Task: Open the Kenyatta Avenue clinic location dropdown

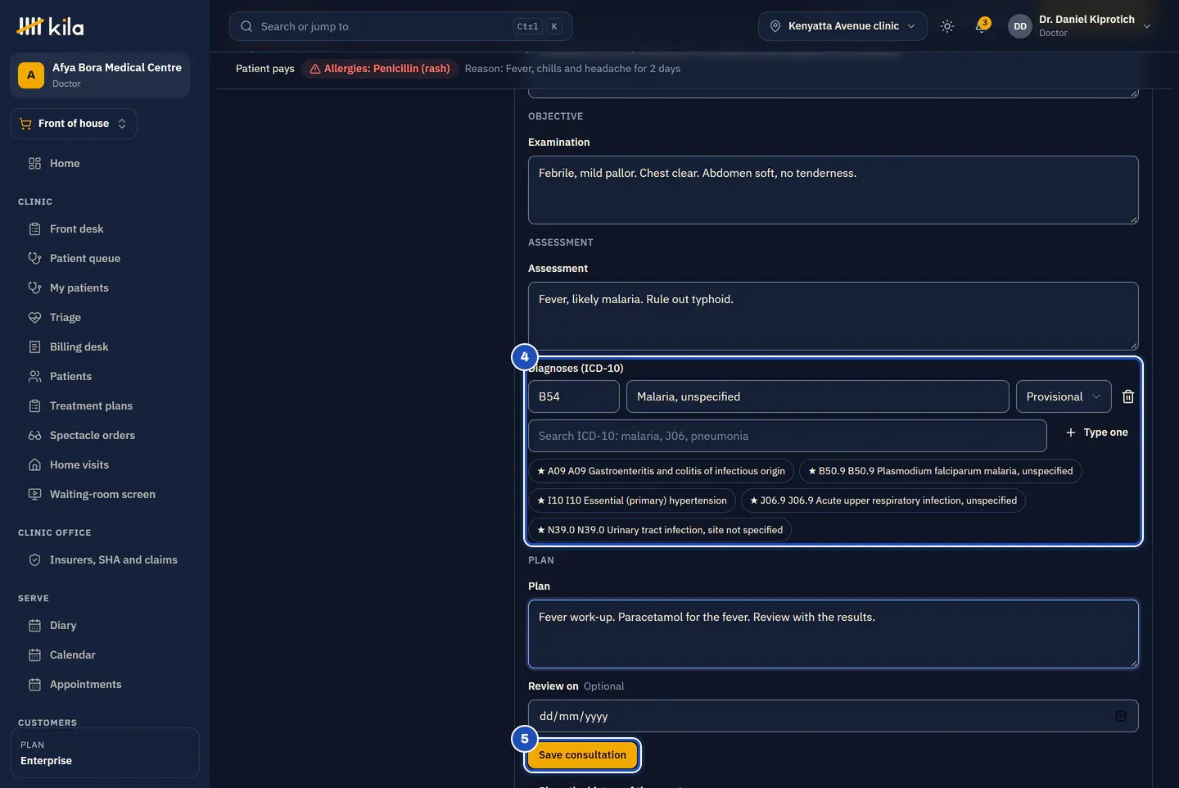Action: point(842,26)
